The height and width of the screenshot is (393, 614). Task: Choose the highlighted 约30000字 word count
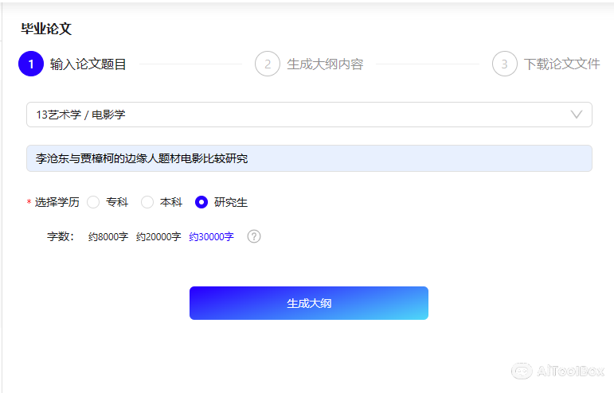(211, 237)
